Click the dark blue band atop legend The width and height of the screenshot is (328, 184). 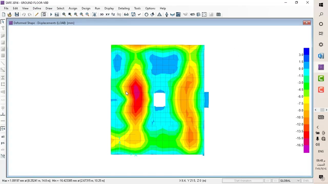tap(306, 51)
